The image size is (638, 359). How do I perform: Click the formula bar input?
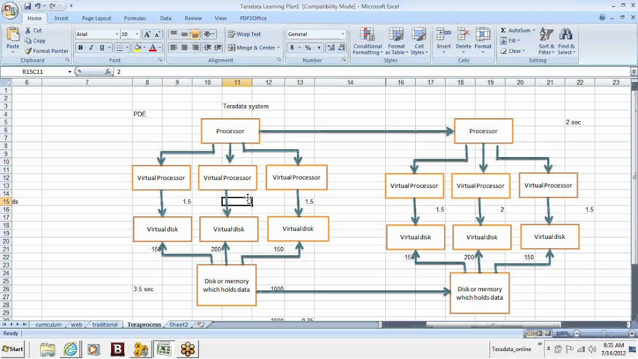(x=371, y=72)
